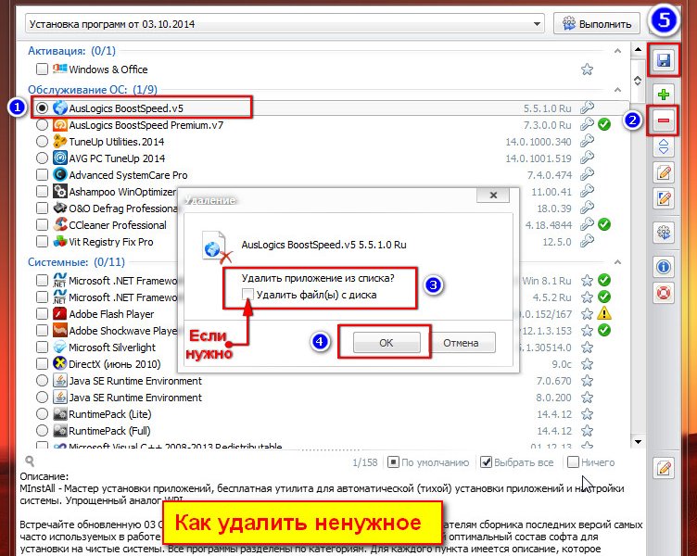Image resolution: width=697 pixels, height=556 pixels.
Task: Click the red lifebuoy help icon
Action: tap(664, 293)
